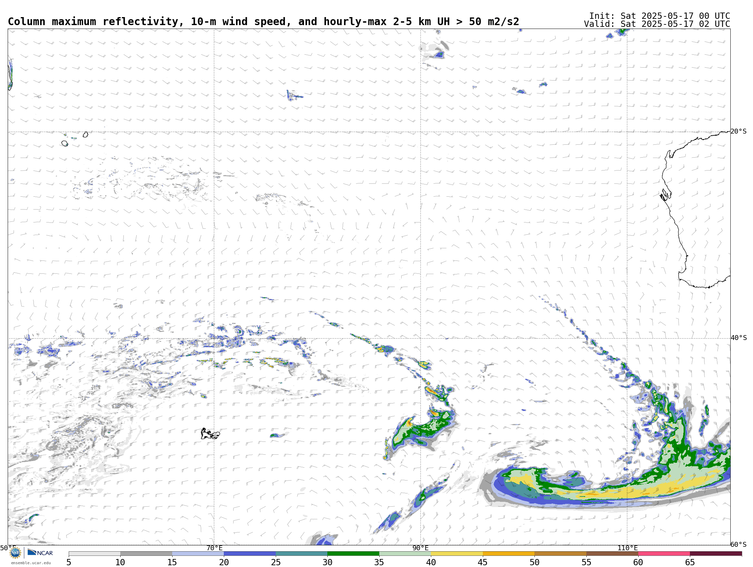753x567 pixels.
Task: Click colorbar tick label 45
Action: pyautogui.click(x=483, y=562)
